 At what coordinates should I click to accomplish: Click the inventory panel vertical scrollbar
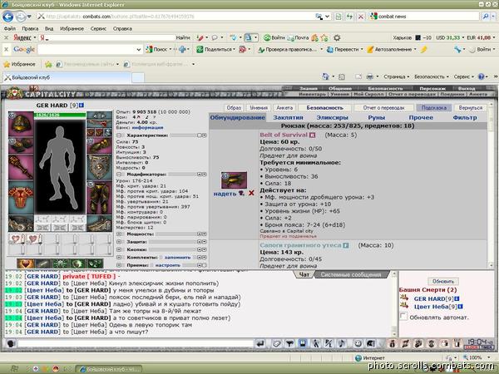(491, 185)
